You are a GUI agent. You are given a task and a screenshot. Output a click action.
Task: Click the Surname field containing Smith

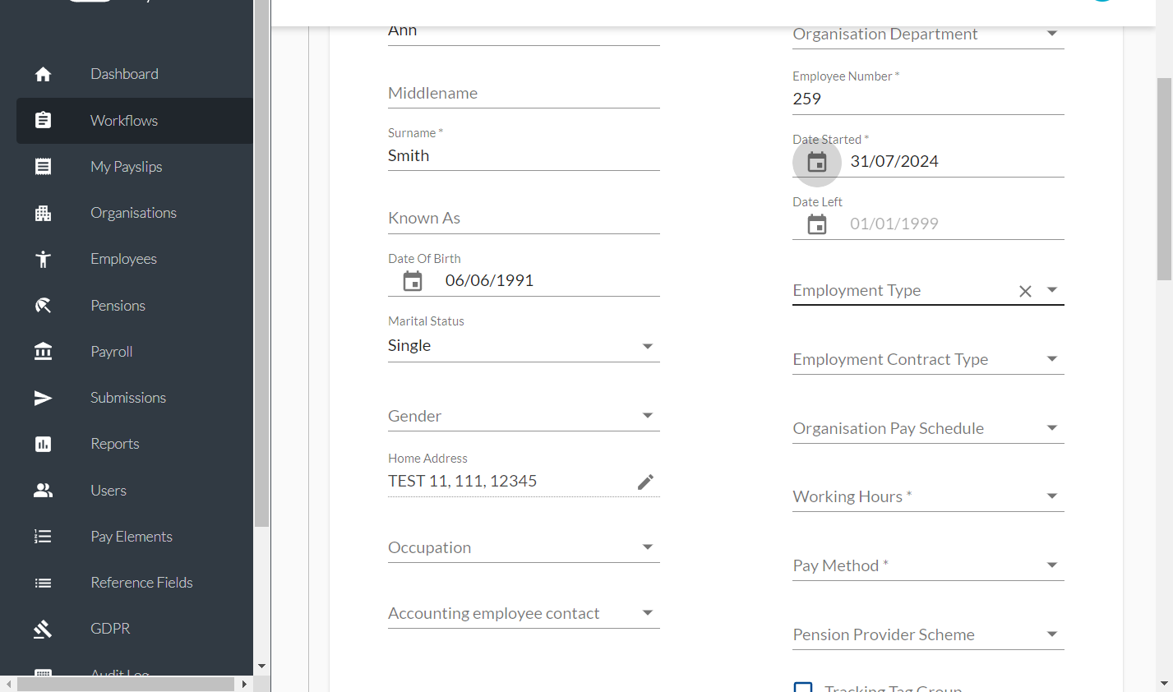(x=524, y=155)
